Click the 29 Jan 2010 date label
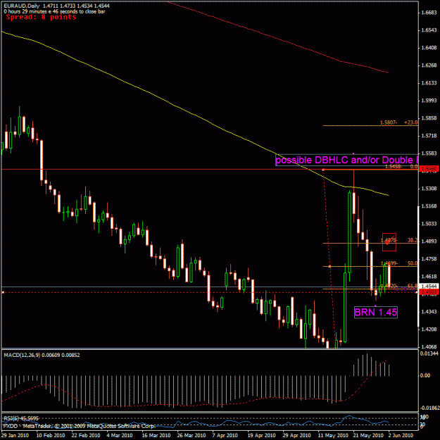Image resolution: width=440 pixels, height=440 pixels. [x=15, y=436]
